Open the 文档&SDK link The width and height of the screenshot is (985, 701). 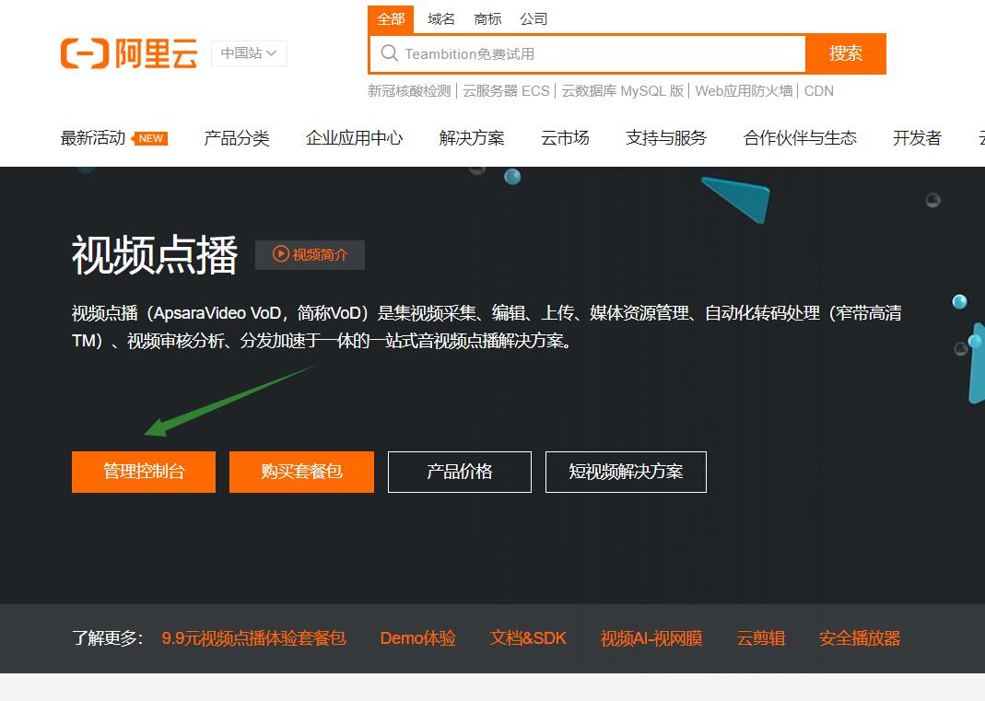[x=528, y=638]
